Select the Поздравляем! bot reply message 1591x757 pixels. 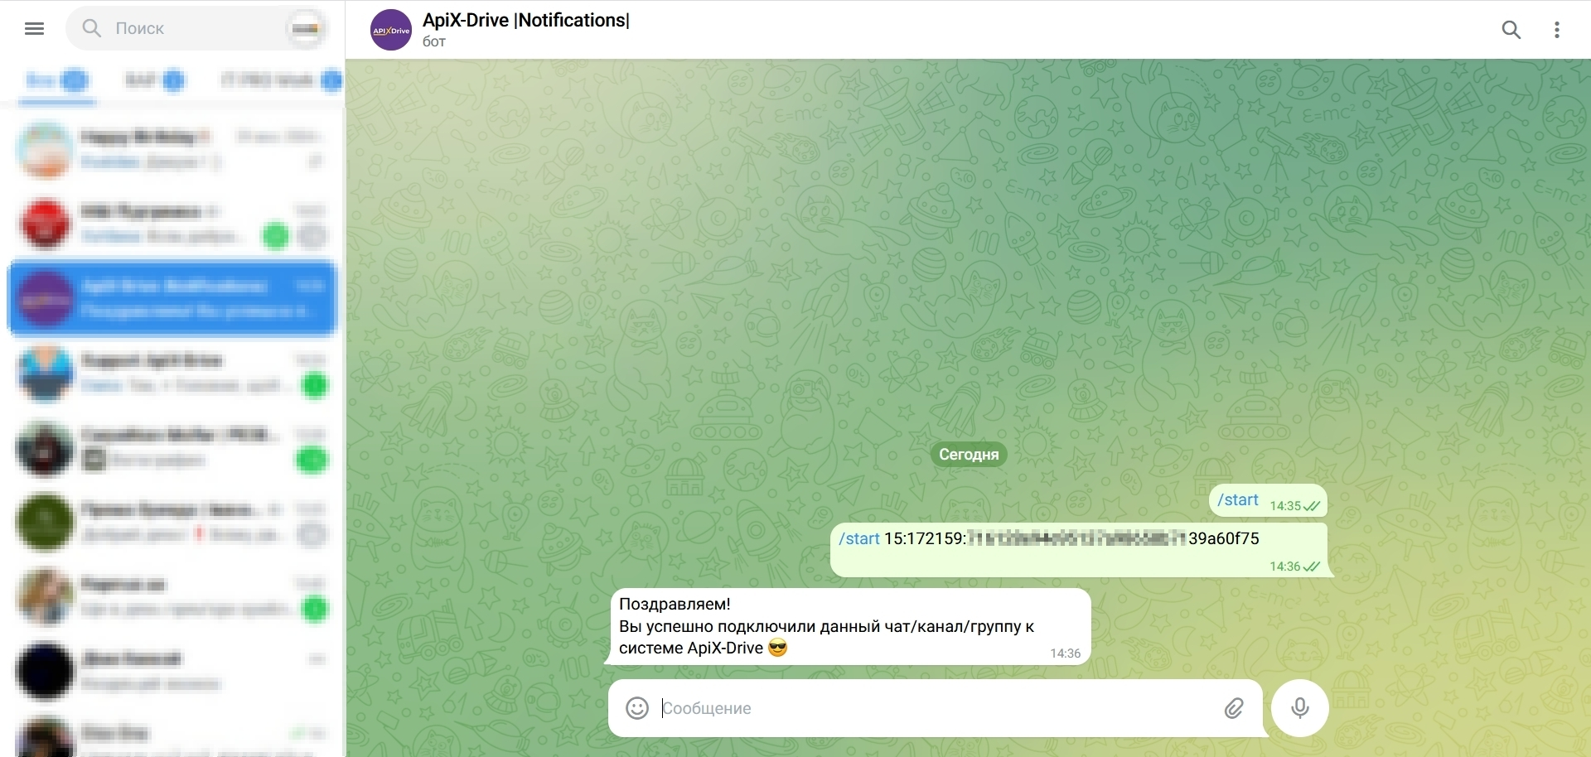click(850, 627)
